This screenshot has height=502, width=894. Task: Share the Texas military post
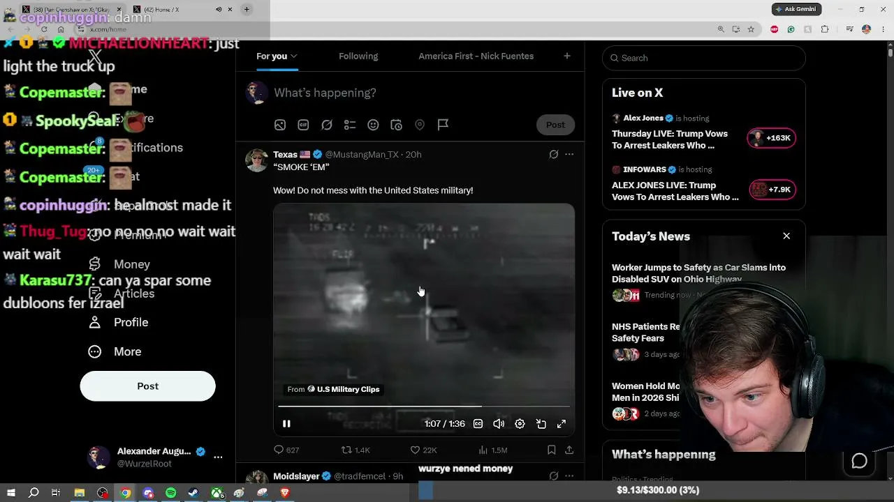[569, 450]
